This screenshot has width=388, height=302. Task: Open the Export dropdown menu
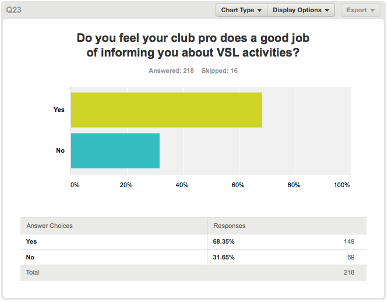[360, 10]
